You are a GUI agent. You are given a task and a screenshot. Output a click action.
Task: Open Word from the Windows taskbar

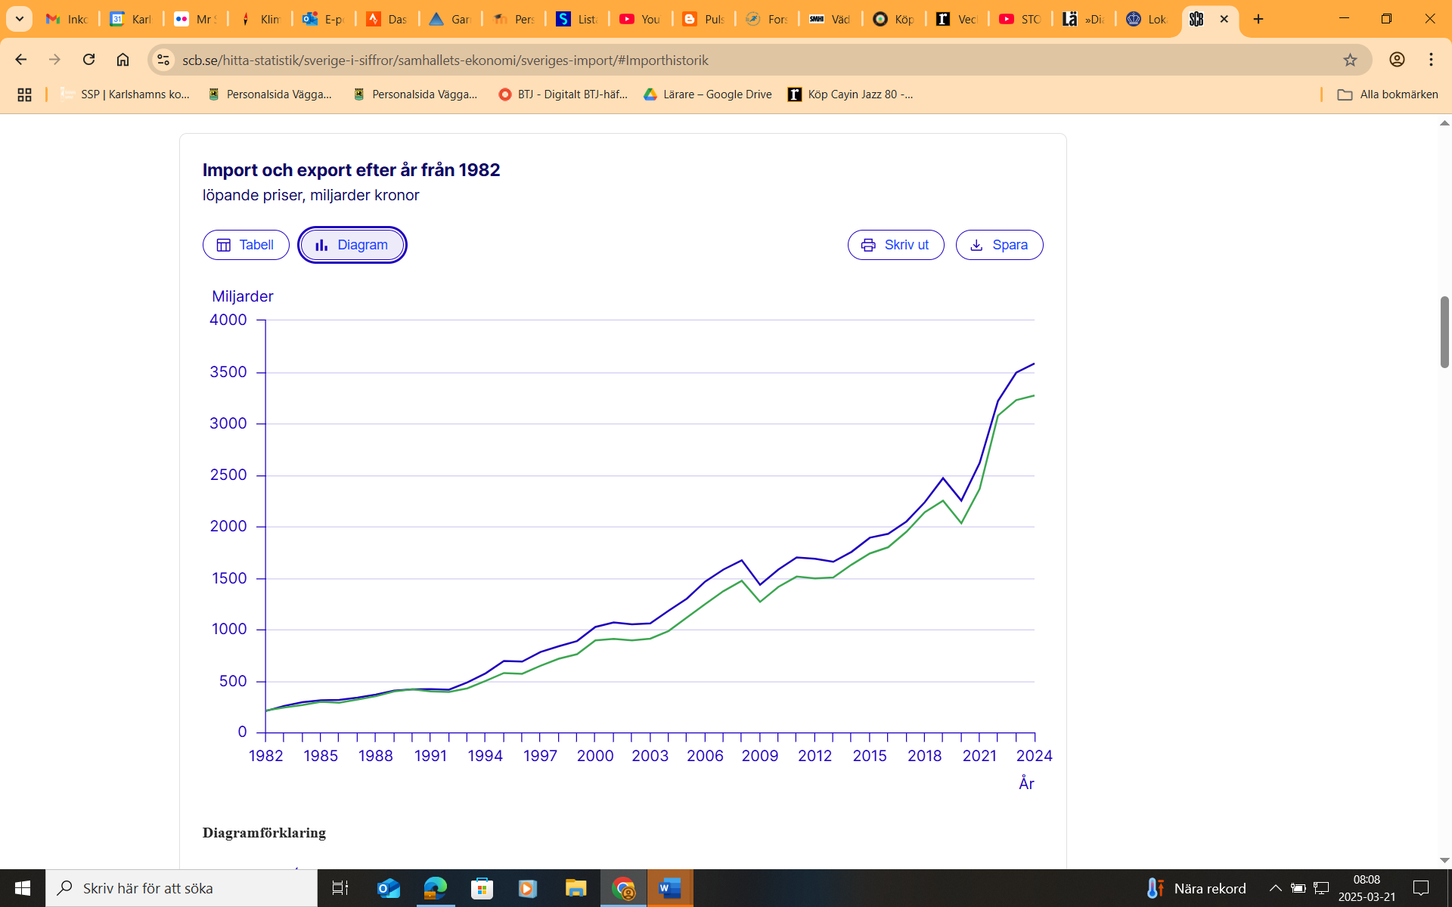tap(670, 888)
